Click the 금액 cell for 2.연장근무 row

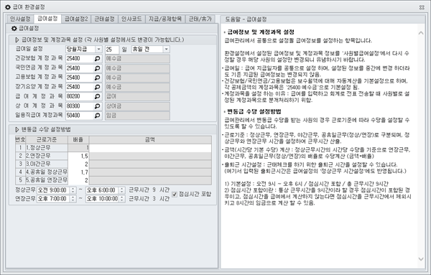tap(150, 157)
